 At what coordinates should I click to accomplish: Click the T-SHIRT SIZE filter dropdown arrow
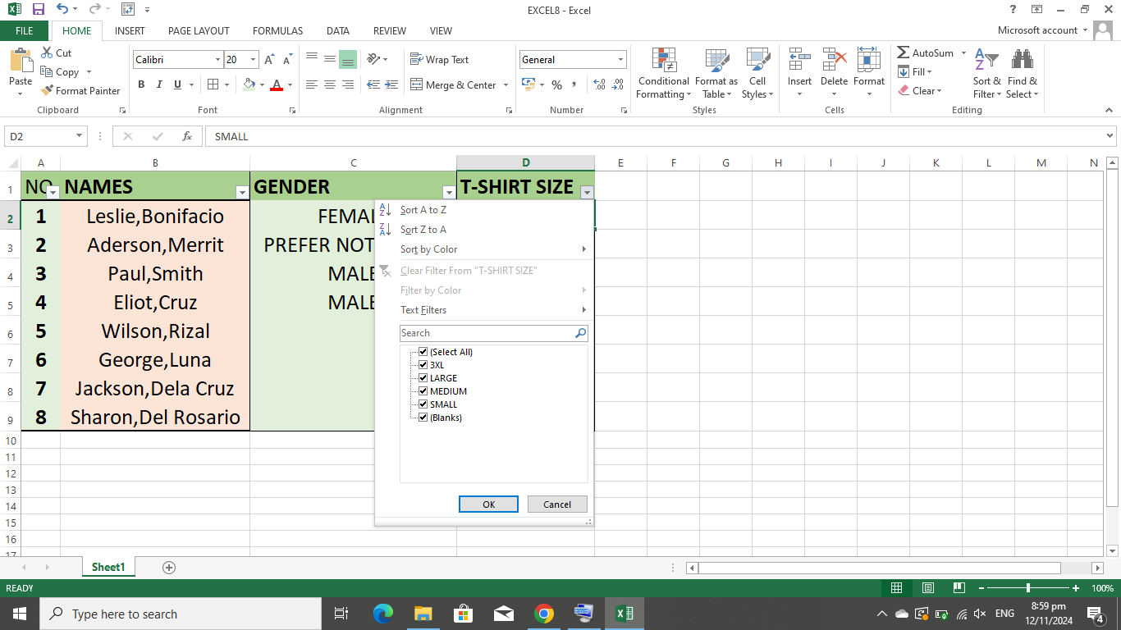[x=586, y=193]
